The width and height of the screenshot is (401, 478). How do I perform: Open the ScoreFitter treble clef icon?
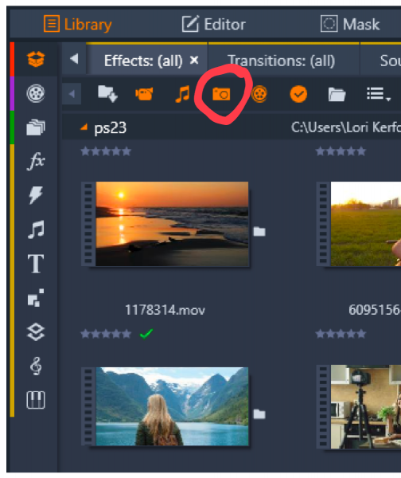coord(36,366)
